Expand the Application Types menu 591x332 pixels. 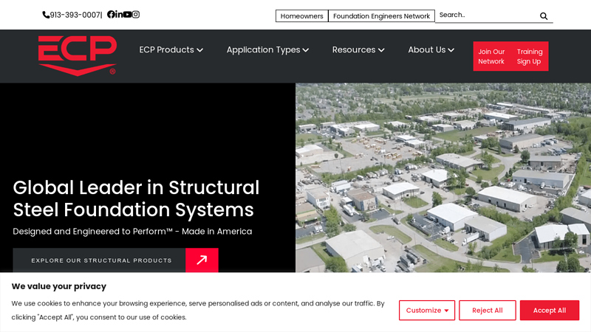click(x=267, y=49)
